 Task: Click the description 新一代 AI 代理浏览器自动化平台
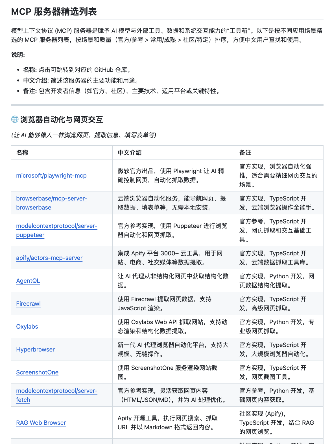pyautogui.click(x=173, y=350)
